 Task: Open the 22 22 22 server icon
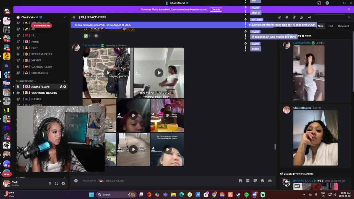click(x=7, y=101)
